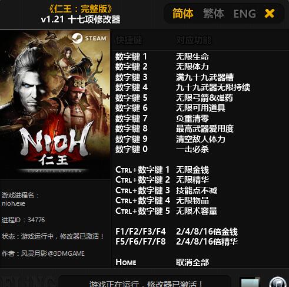Toggle 一击必杀 cheat option

pyautogui.click(x=192, y=149)
